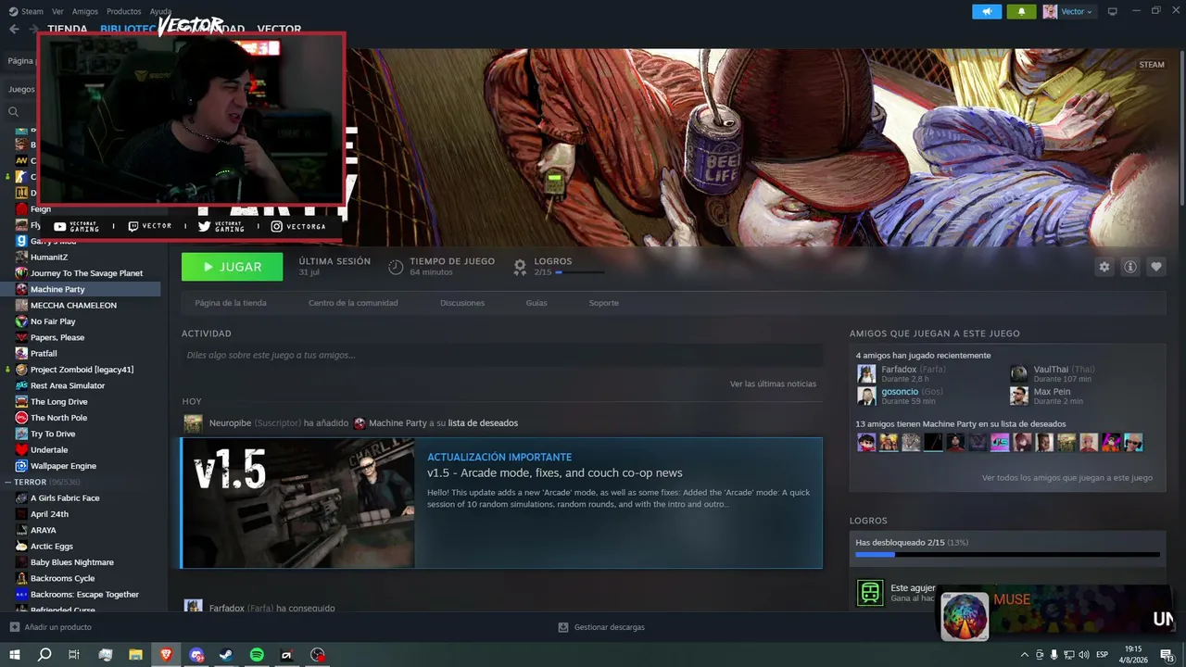Open Spotify from the taskbar

pyautogui.click(x=257, y=655)
